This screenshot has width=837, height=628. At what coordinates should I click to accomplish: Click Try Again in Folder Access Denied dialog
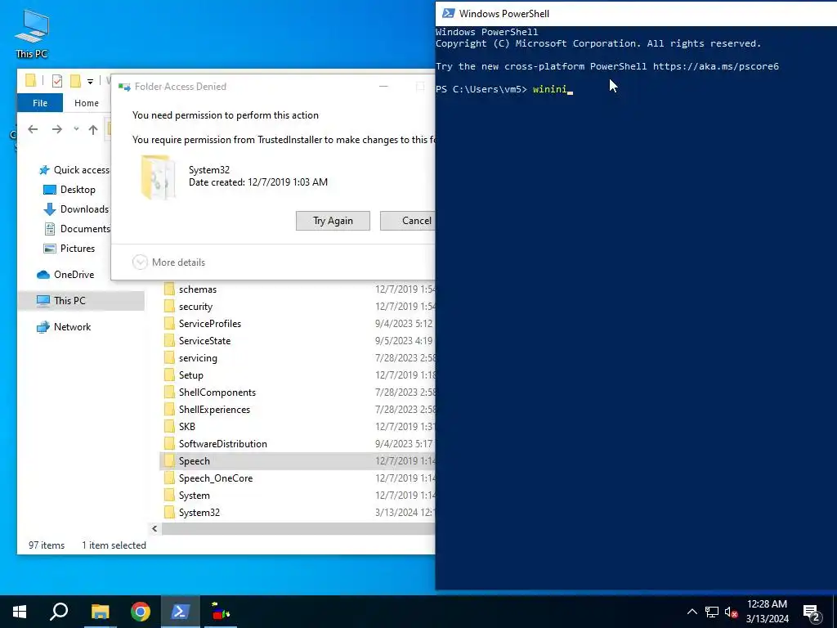point(333,221)
